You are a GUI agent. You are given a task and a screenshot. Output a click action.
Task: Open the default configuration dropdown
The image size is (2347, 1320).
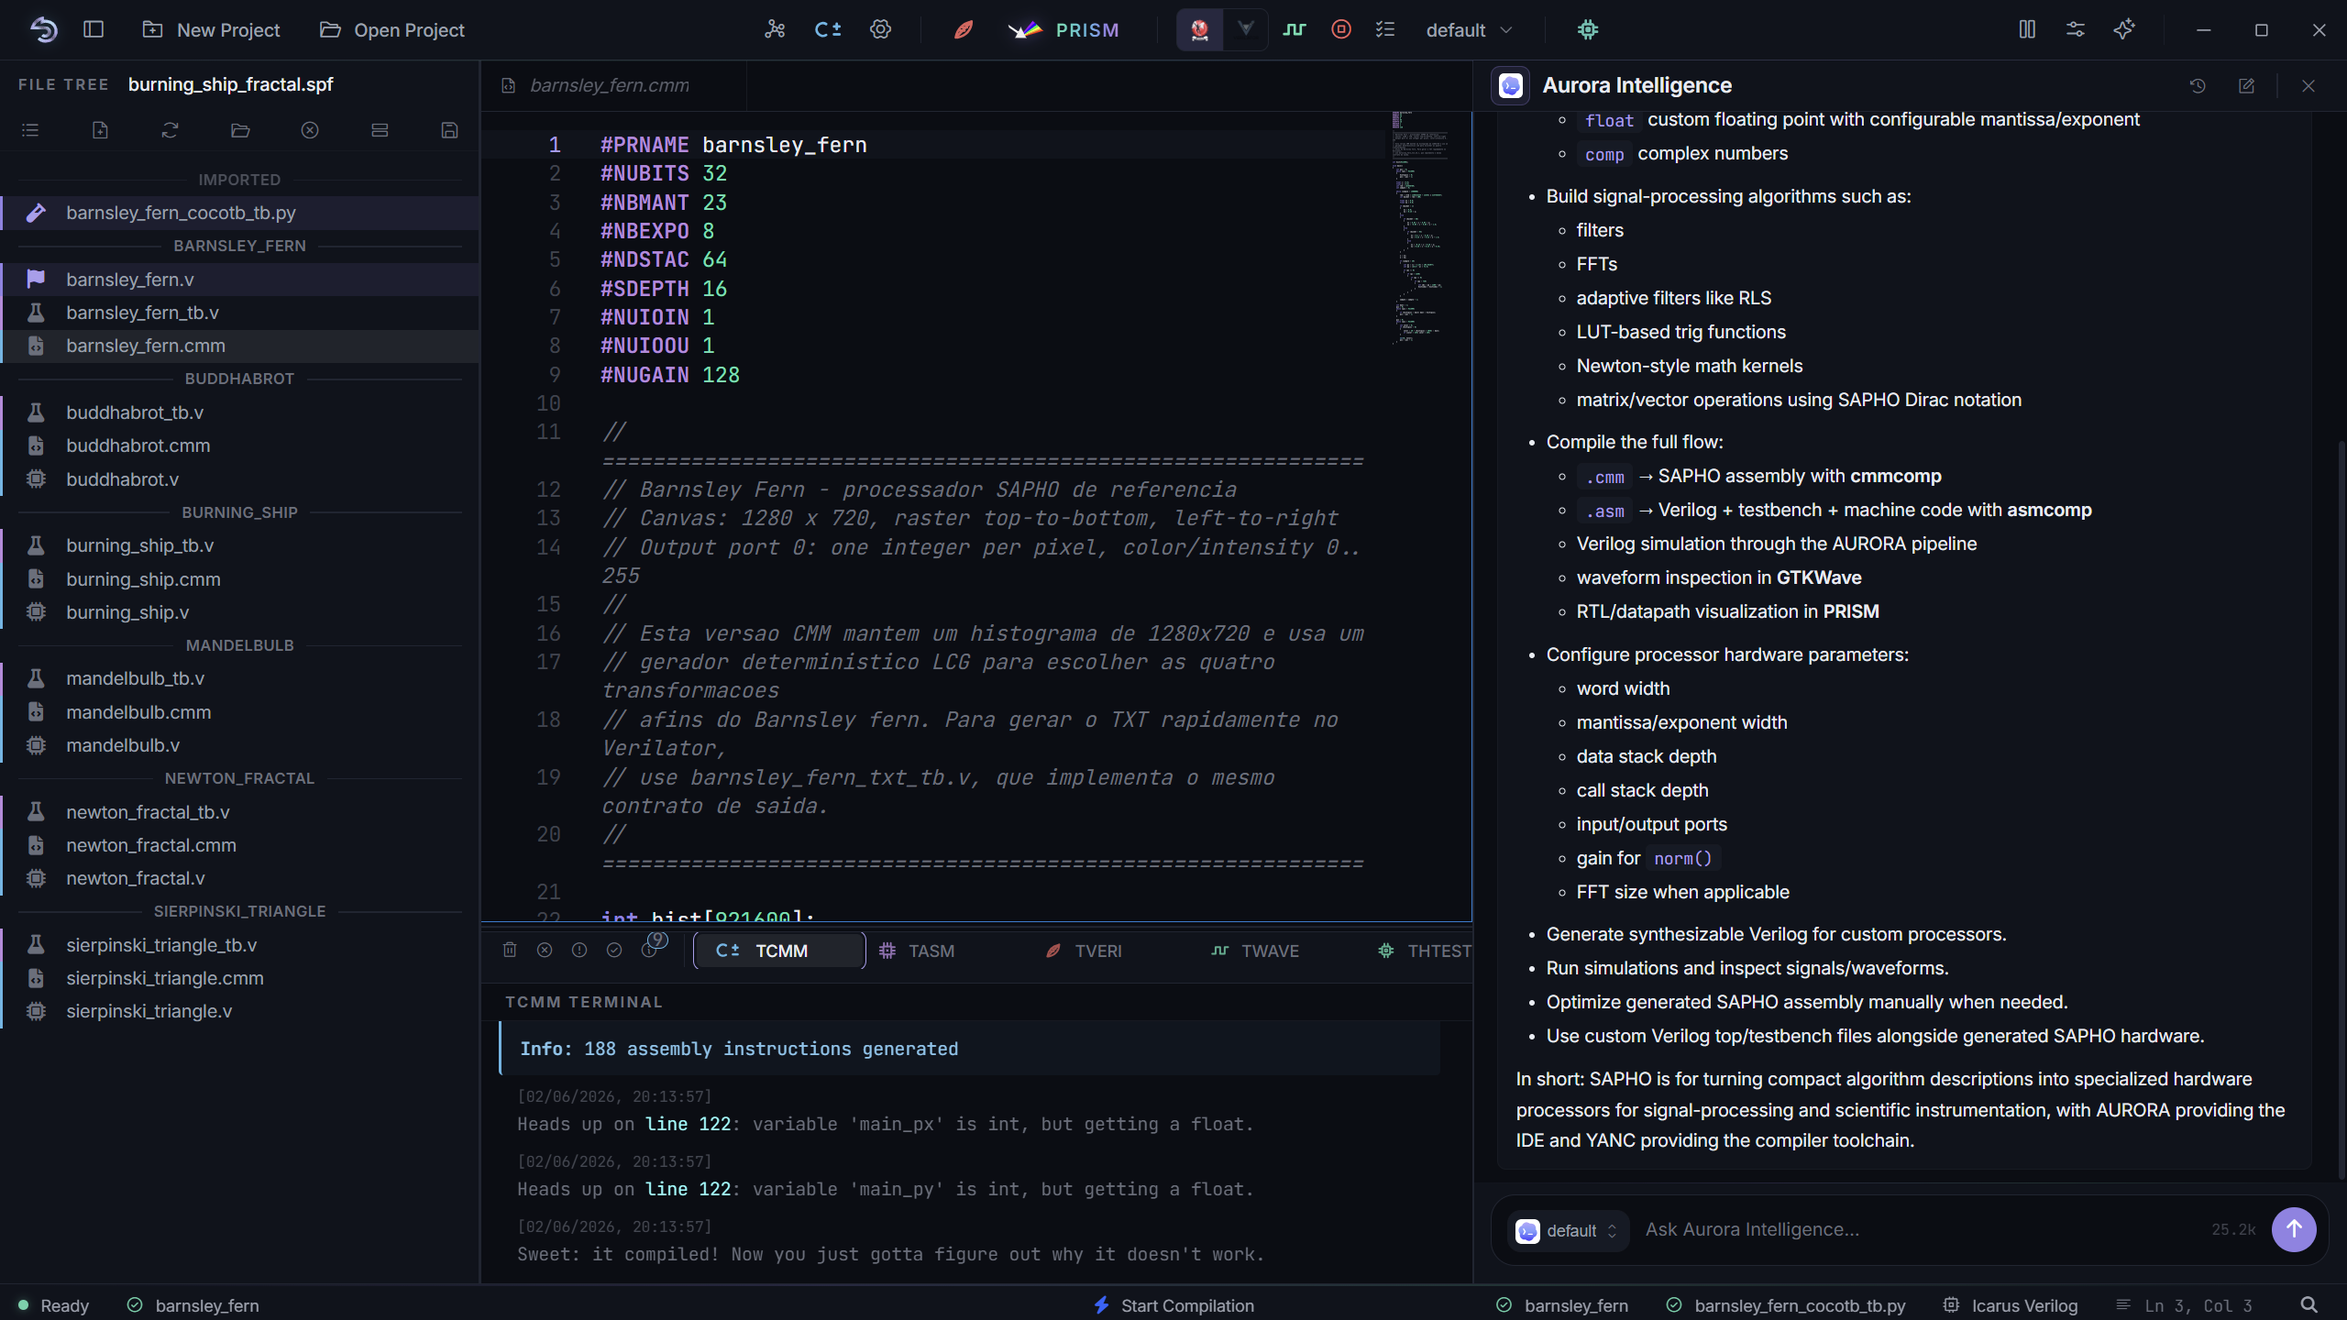coord(1469,29)
